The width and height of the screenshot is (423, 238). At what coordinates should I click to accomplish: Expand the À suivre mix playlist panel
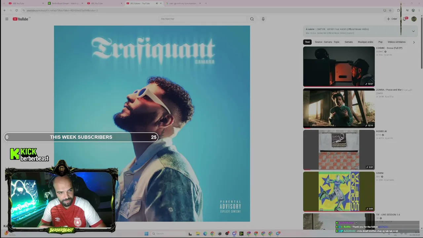tap(413, 31)
